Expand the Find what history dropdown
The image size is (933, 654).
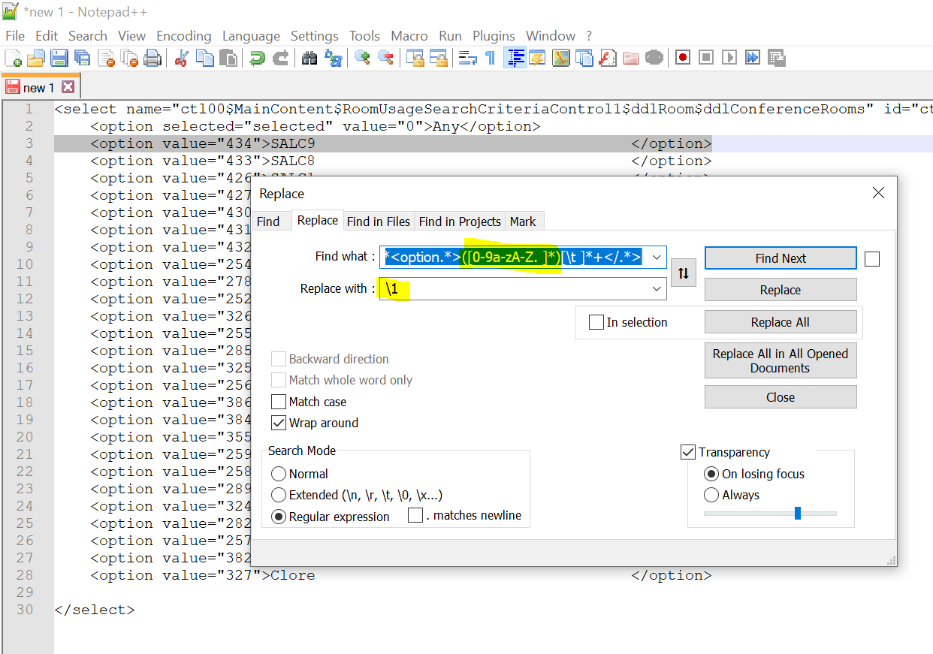coord(657,258)
